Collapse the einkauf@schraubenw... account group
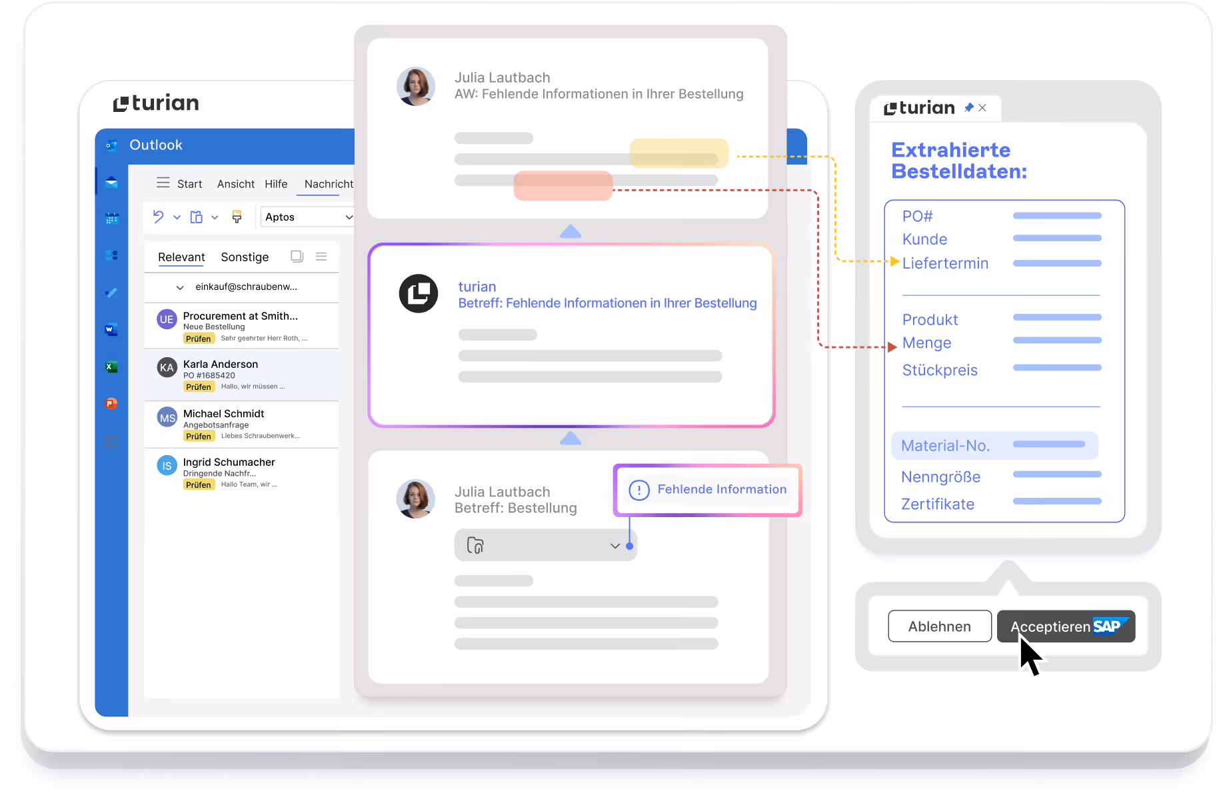This screenshot has height=807, width=1231. (180, 287)
